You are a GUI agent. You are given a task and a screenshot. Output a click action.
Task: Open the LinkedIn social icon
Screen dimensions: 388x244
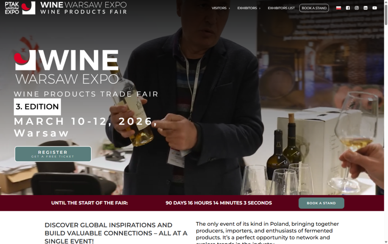tap(366, 8)
